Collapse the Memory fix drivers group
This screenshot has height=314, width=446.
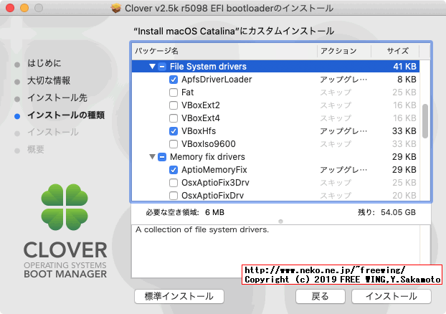pyautogui.click(x=152, y=157)
